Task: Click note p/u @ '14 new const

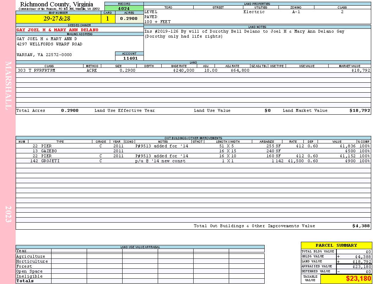Action: (x=160, y=161)
